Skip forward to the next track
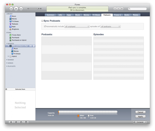This screenshot has width=155, height=131. click(21, 9)
